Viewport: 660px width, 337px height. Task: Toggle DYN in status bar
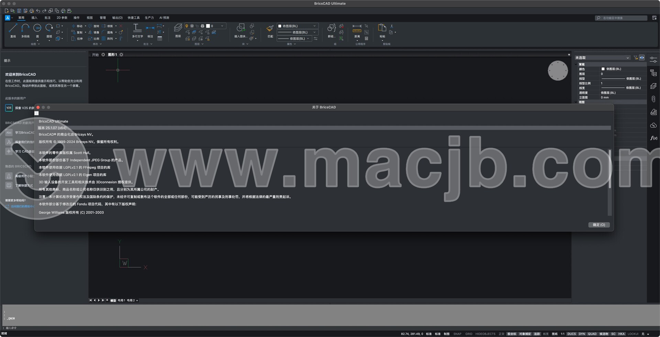coord(582,334)
